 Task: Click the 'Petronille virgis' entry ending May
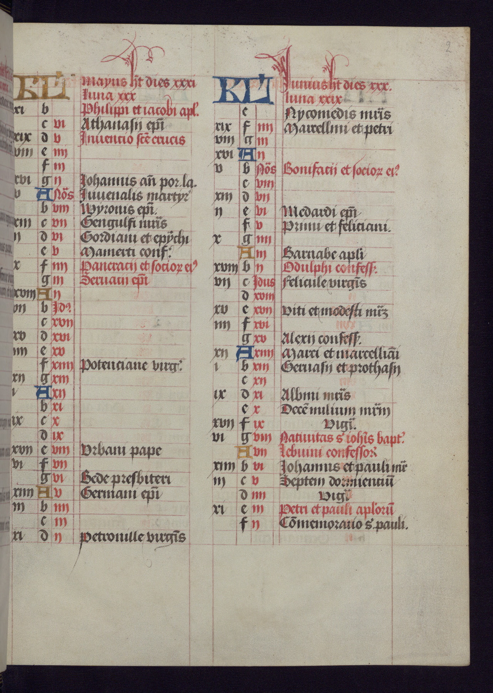click(x=133, y=537)
